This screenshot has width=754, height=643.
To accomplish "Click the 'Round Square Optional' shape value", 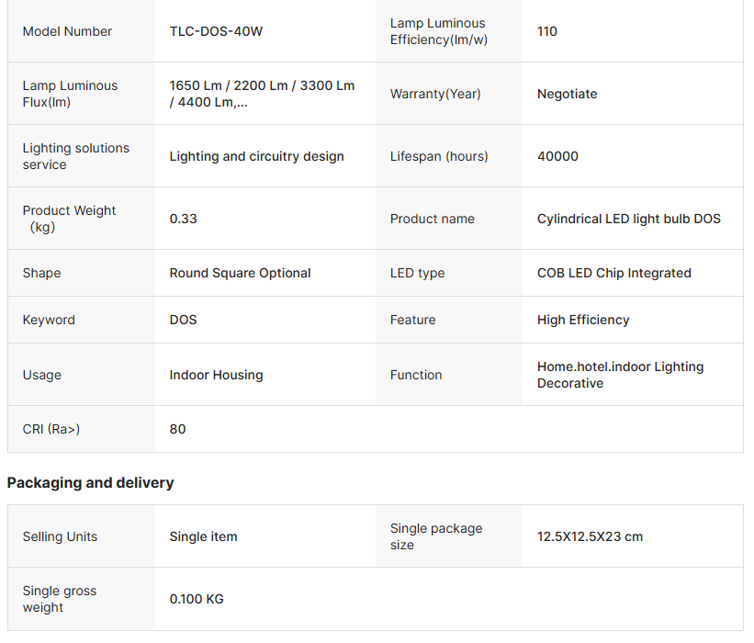I will (240, 273).
